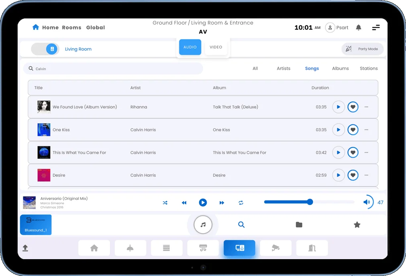Image resolution: width=406 pixels, height=276 pixels.
Task: Browse the library folder icon
Action: tap(299, 225)
